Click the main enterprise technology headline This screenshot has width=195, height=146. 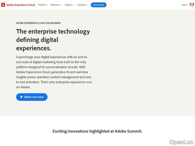pyautogui.click(x=53, y=40)
